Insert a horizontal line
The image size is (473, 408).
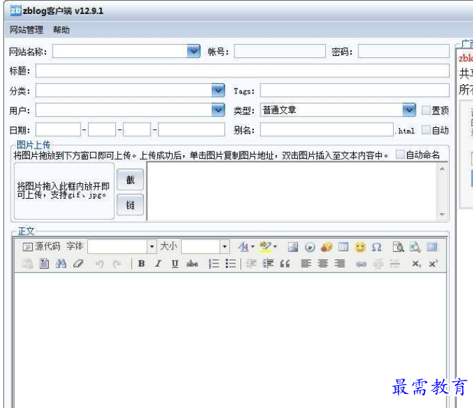coord(395,264)
